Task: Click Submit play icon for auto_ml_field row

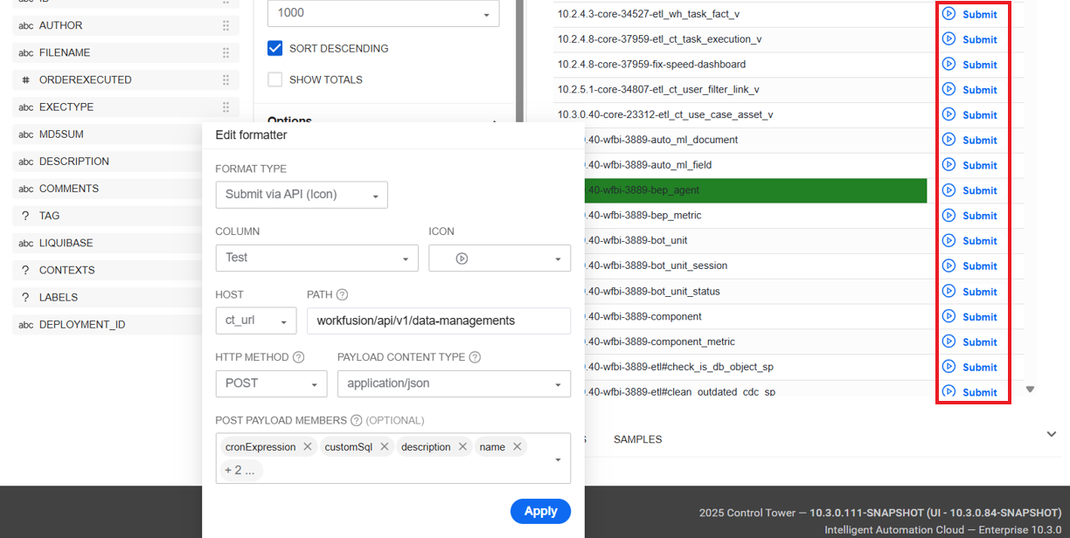Action: coord(948,165)
